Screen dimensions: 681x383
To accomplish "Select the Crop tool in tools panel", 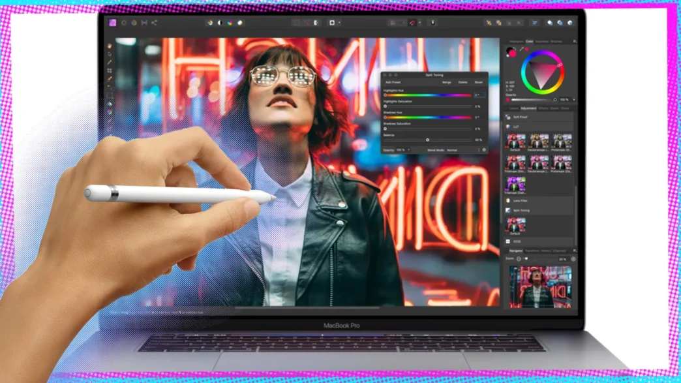I will (x=110, y=70).
